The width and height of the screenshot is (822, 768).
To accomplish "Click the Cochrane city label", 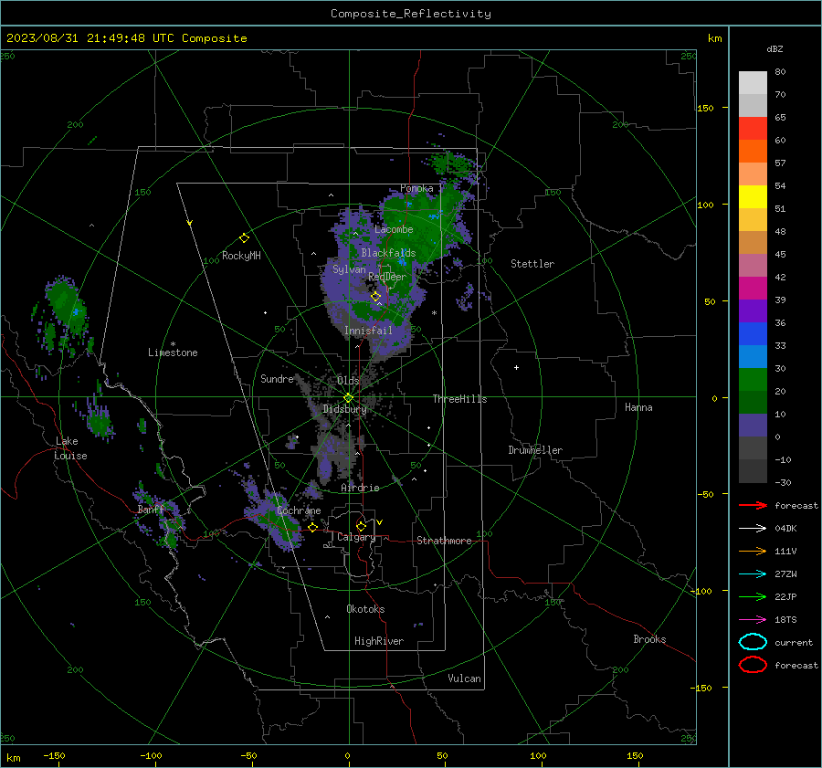I will [299, 510].
